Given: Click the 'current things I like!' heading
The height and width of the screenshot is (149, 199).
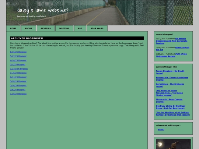Looking at the screenshot, I should pyautogui.click(x=167, y=67).
